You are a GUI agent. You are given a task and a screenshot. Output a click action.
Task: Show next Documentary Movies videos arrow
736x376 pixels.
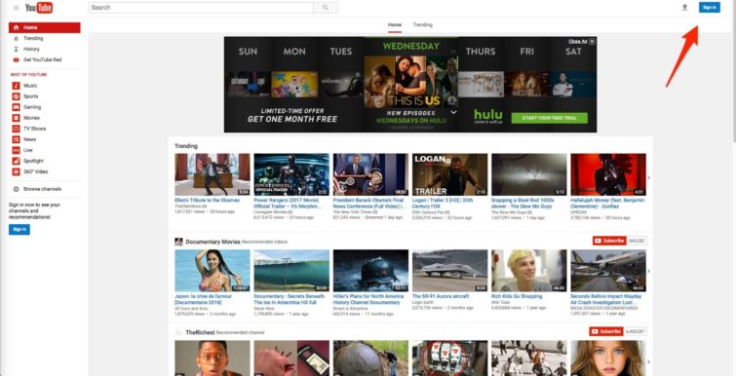pos(649,271)
